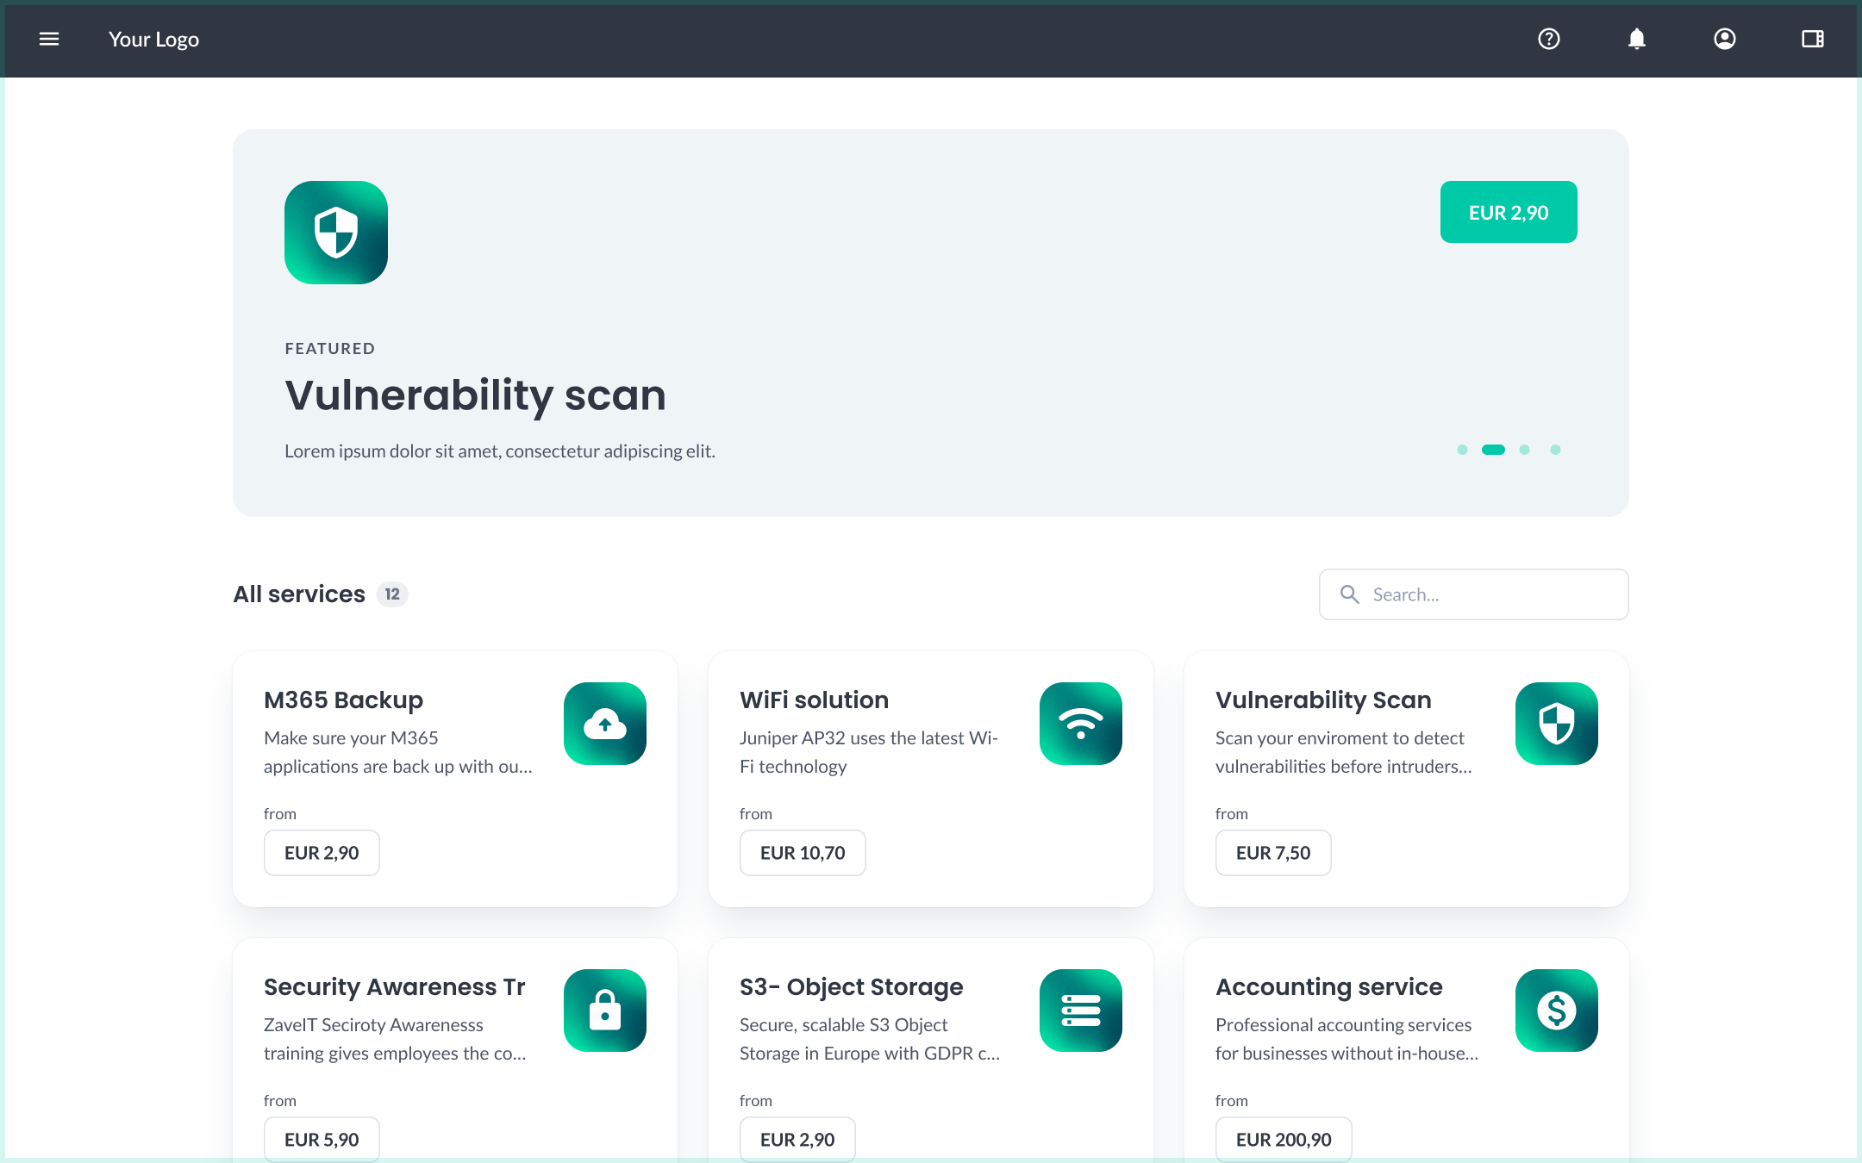Toggle the side panel icon in header
1862x1163 pixels.
click(x=1813, y=39)
